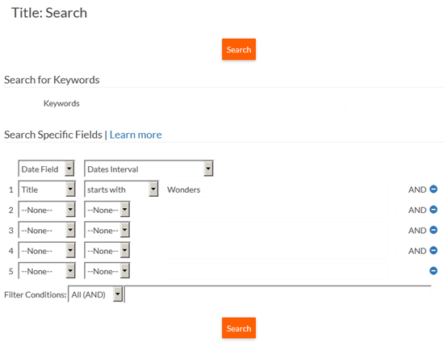Image resolution: width=444 pixels, height=346 pixels.
Task: Open row 5 operator dropdown showing --None--
Action: point(107,271)
